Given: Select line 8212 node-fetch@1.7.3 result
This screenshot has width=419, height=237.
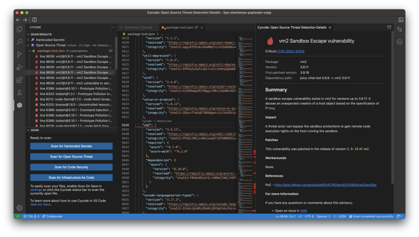Looking at the screenshot, I should (71, 99).
